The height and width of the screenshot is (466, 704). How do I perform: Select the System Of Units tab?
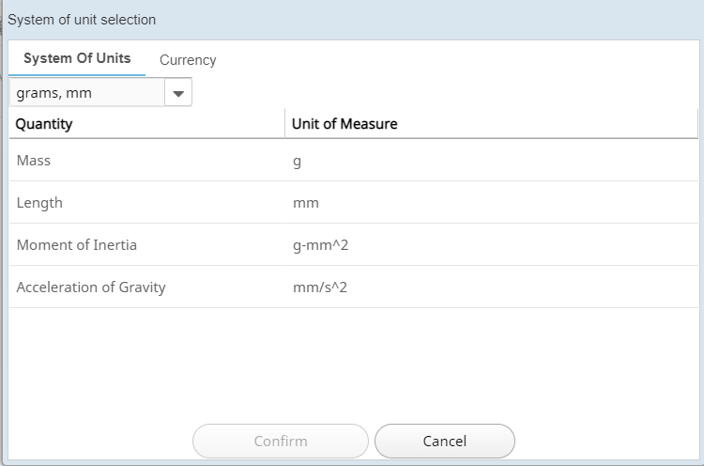click(77, 58)
